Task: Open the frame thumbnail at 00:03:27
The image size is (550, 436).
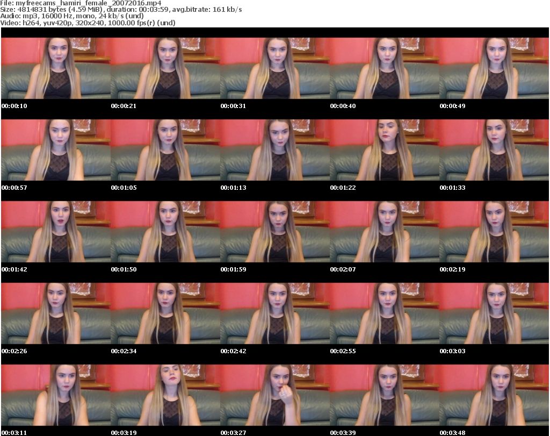Action: (x=275, y=395)
